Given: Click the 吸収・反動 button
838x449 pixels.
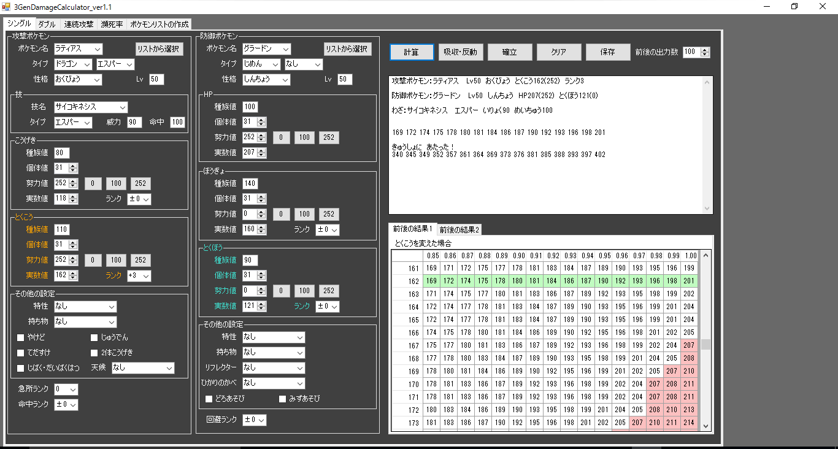Looking at the screenshot, I should [x=461, y=52].
